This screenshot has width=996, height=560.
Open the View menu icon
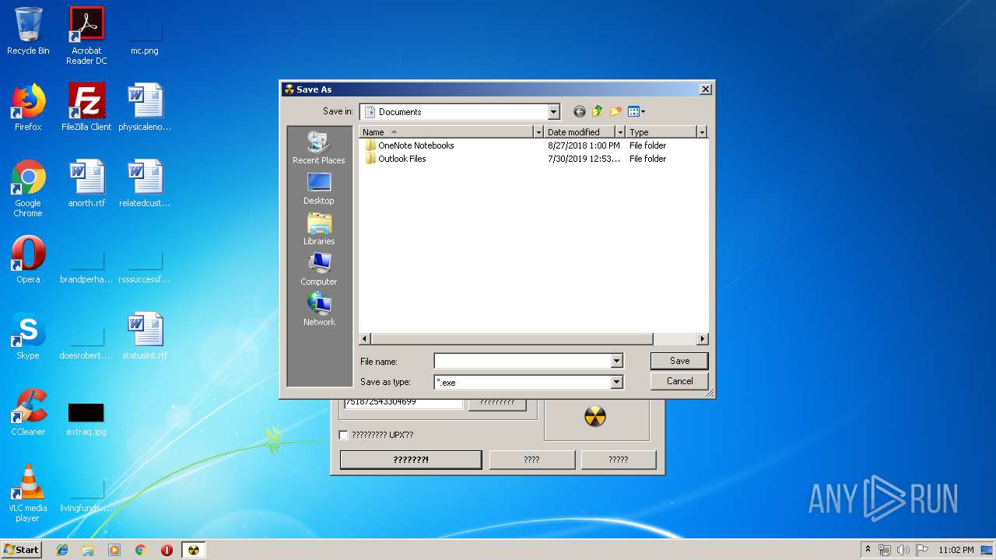pos(633,112)
